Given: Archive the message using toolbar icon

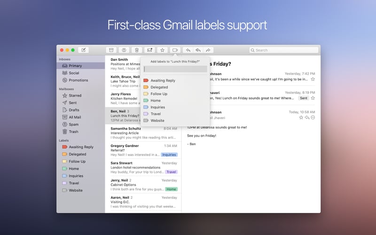Looking at the screenshot, I should tap(111, 50).
